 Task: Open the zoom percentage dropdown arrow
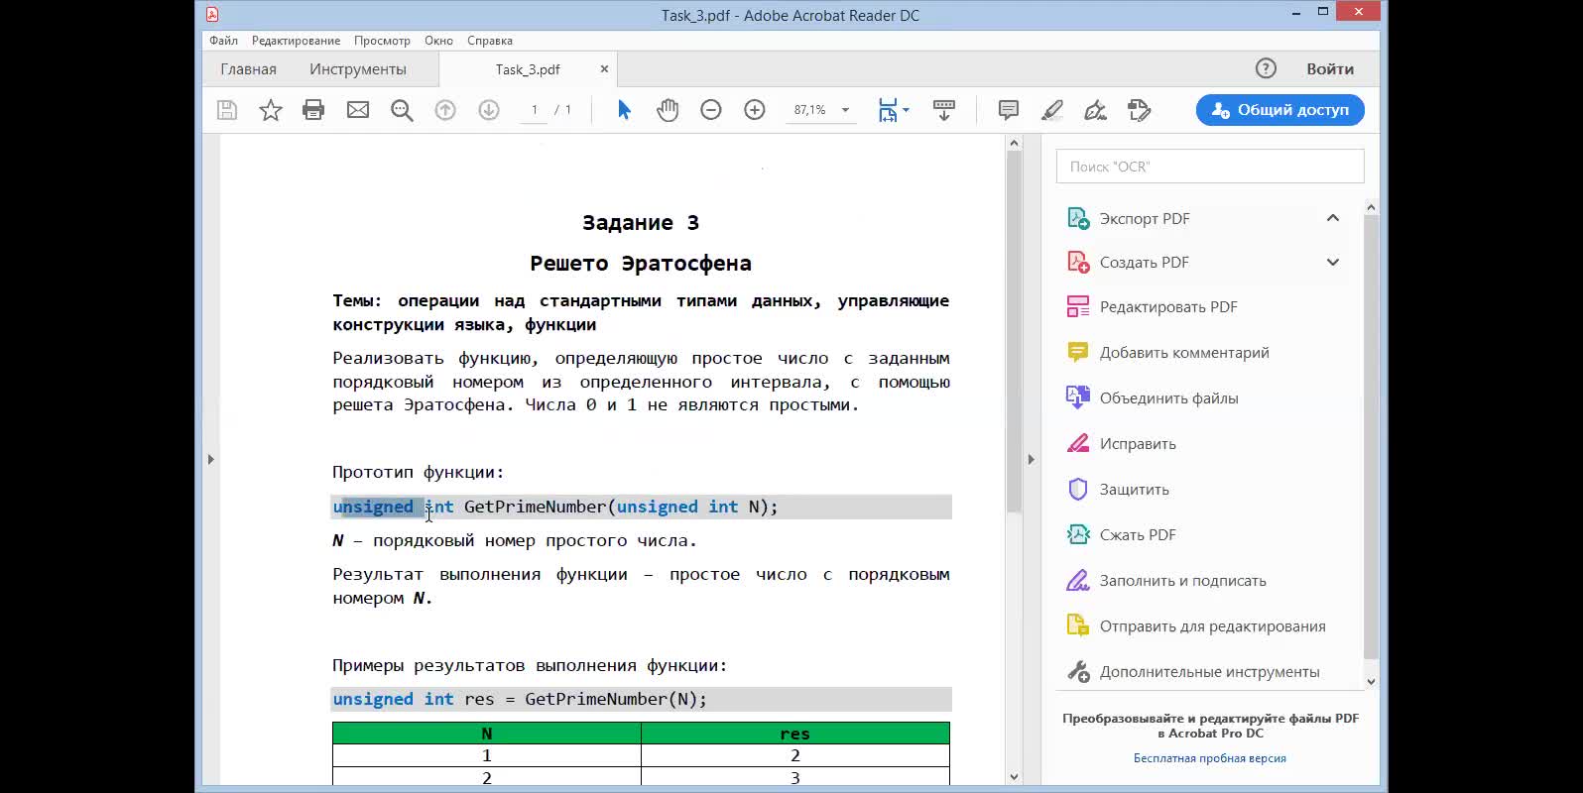[x=846, y=110]
